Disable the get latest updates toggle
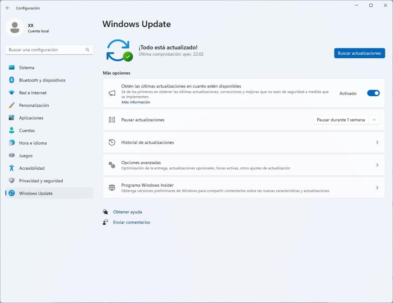The image size is (393, 303). click(x=373, y=93)
